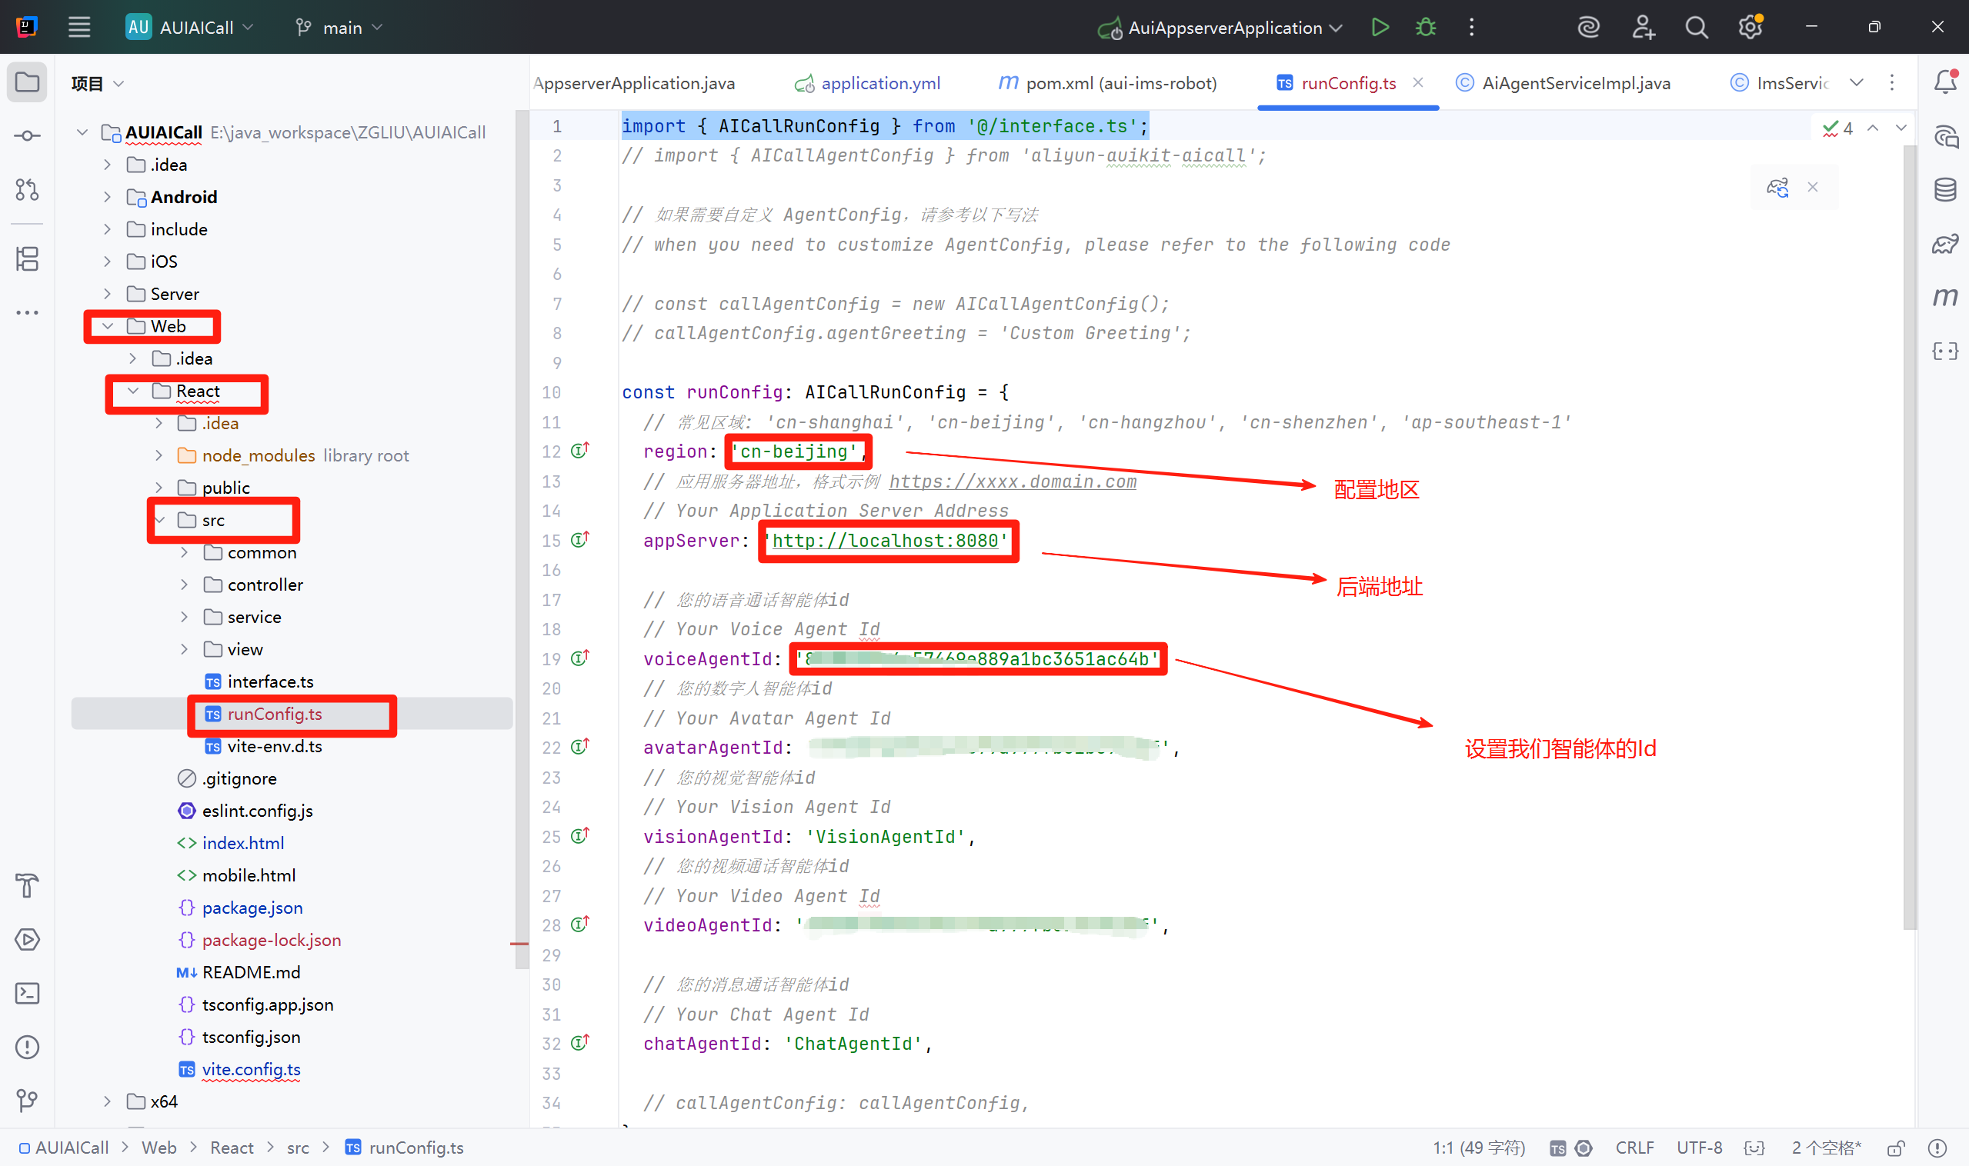Open the Database tool window icon

coord(1944,189)
